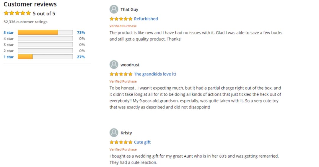Open the 'Cute gift' review title

(x=142, y=142)
